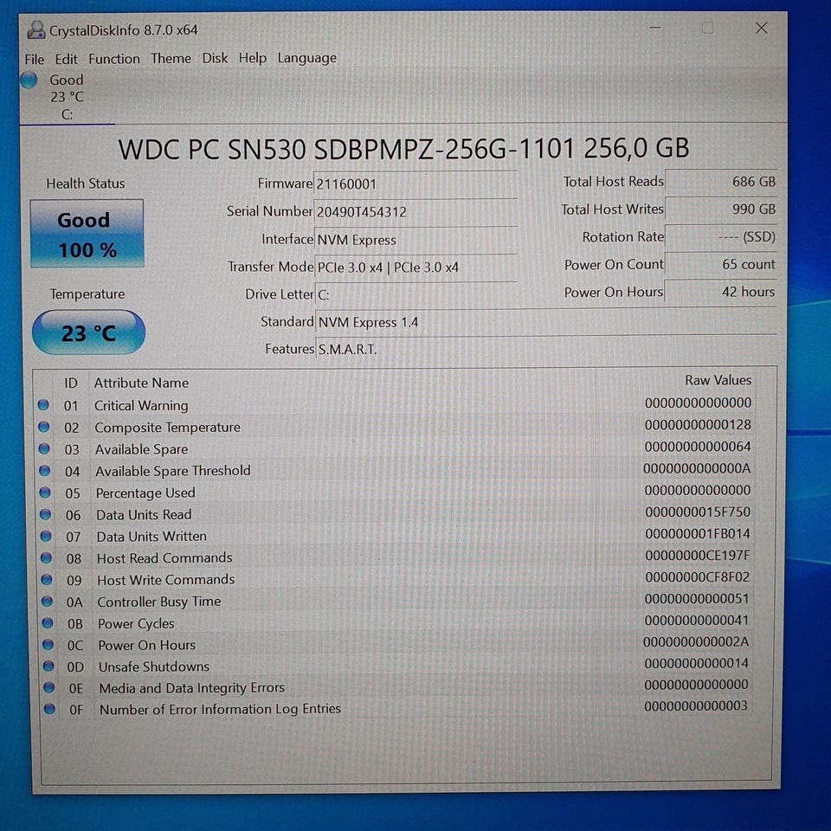The height and width of the screenshot is (831, 831).
Task: Click status dot for Power Cycles row
Action: pos(48,622)
